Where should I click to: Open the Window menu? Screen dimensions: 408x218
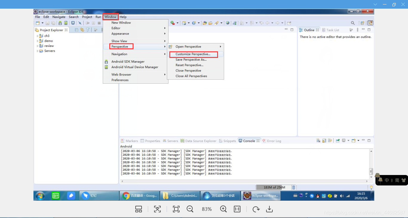pyautogui.click(x=111, y=17)
